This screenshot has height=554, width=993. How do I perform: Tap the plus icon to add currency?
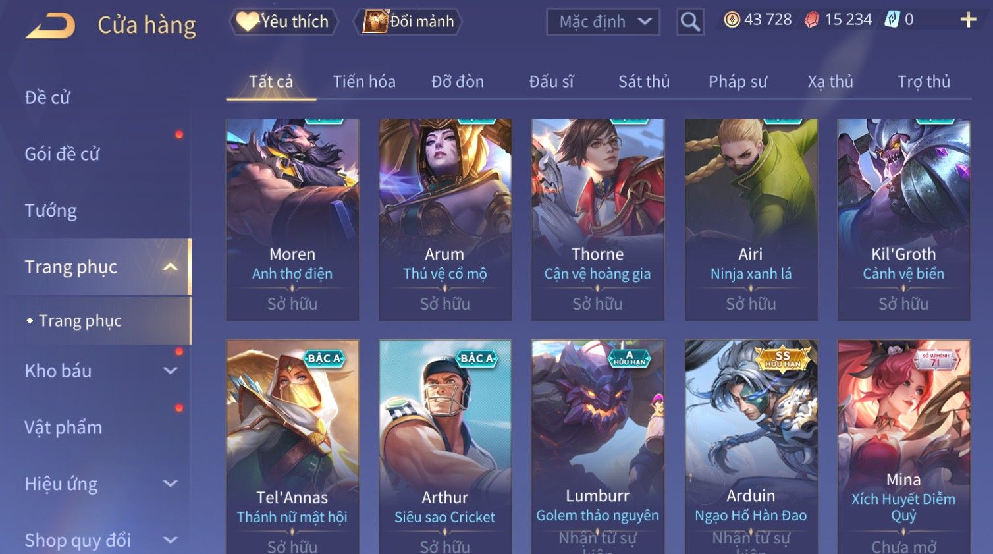(x=968, y=20)
